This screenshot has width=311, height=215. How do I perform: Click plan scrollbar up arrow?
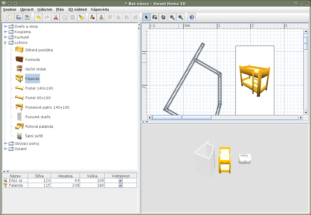[306, 31]
